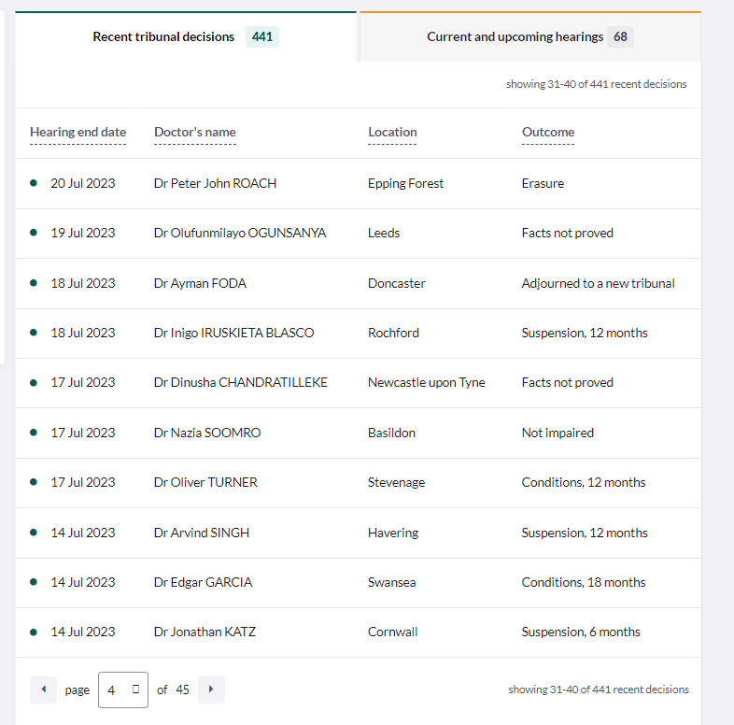Open Dr Nazia SOOMRO tribunal record

tap(206, 433)
